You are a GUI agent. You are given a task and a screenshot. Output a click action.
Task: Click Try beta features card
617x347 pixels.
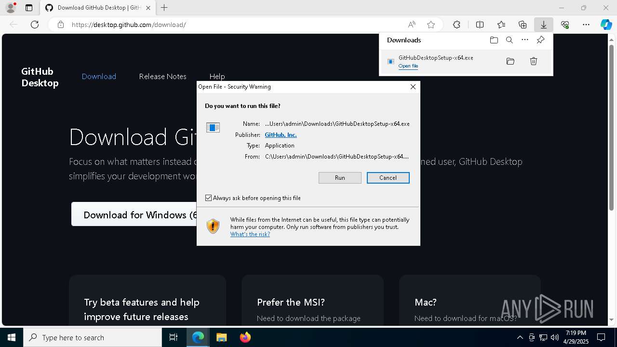point(148,300)
